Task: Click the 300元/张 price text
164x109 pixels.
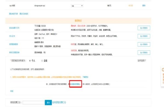Action: pyautogui.click(x=74, y=50)
